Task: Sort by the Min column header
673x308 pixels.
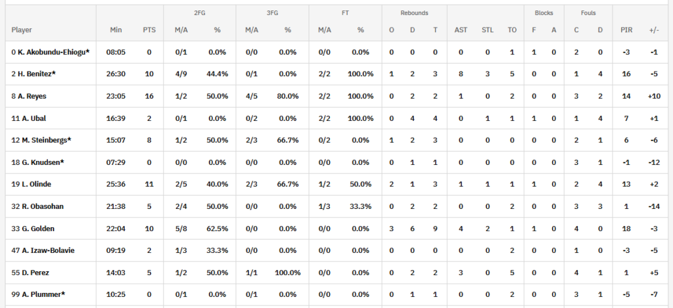Action: click(x=116, y=30)
